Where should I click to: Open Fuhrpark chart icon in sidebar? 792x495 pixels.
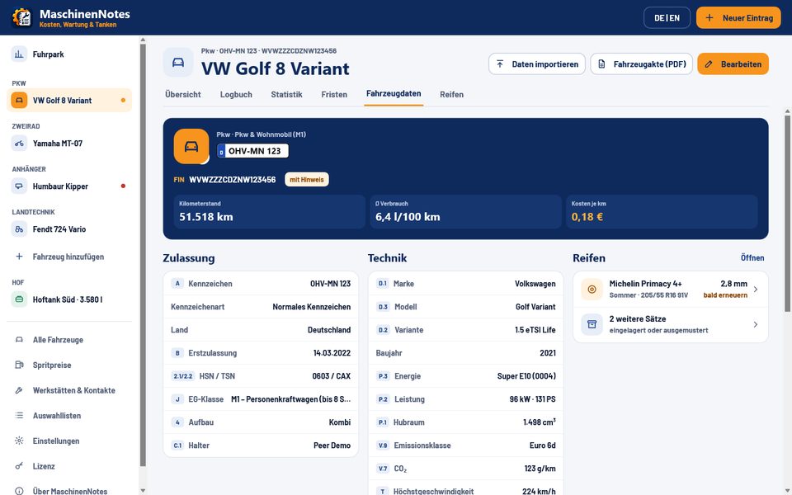coord(19,54)
